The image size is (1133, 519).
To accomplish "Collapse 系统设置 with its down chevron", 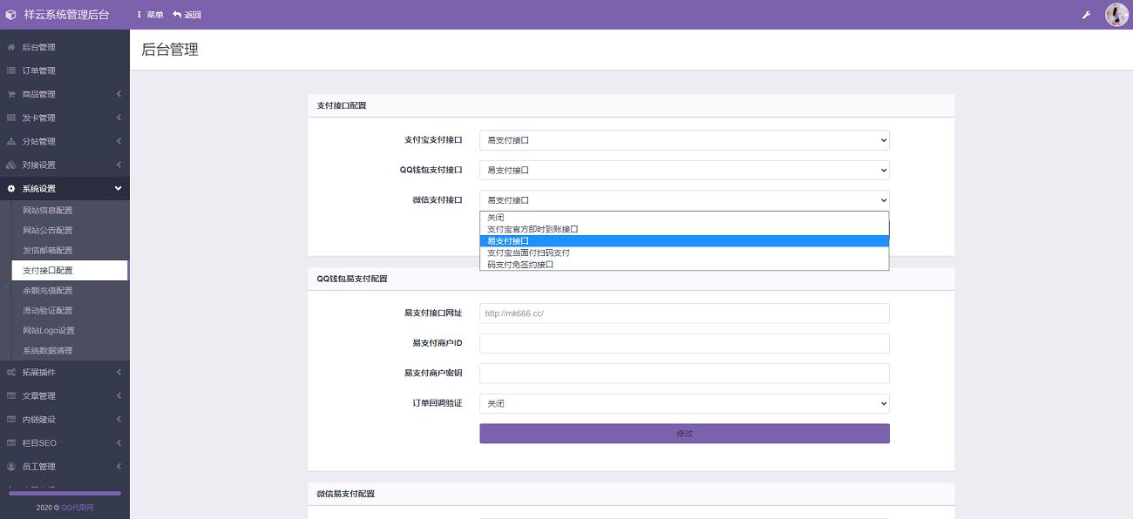I will 119,188.
